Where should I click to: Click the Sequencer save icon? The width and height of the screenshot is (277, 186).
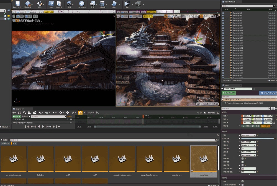[20, 113]
